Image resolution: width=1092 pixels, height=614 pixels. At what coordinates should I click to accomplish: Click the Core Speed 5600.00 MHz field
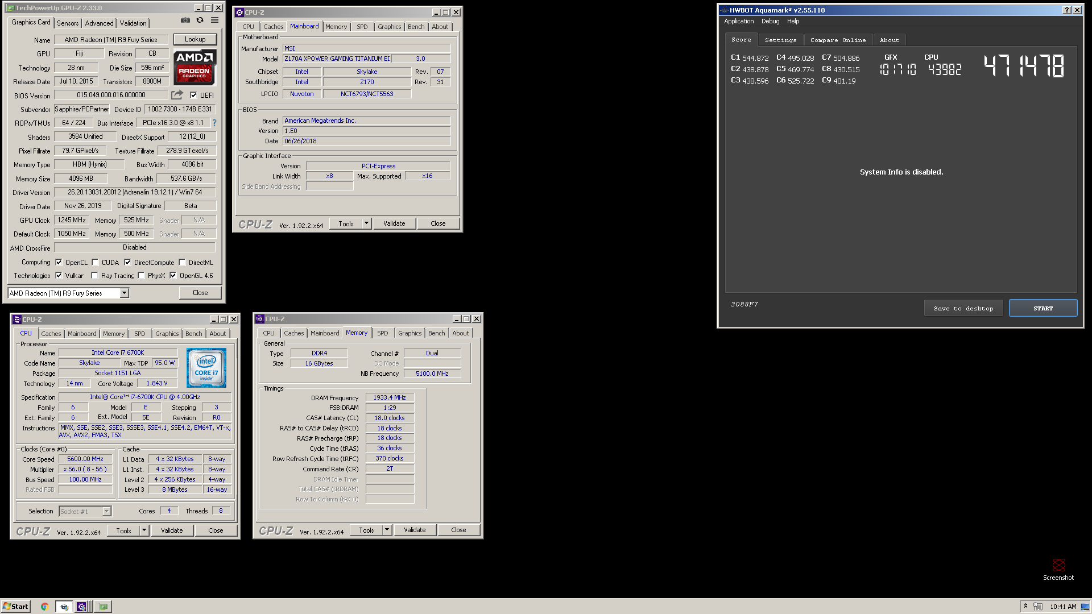(85, 459)
